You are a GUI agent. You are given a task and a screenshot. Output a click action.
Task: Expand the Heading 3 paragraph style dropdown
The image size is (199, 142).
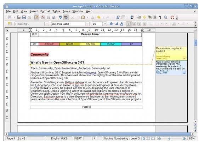pyautogui.click(x=47, y=24)
